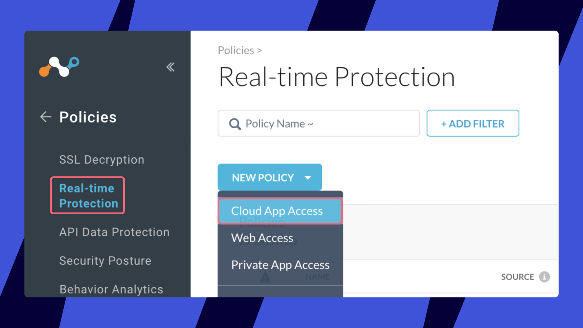Click the Policies breadcrumb link
This screenshot has width=583, height=328.
pyautogui.click(x=236, y=50)
